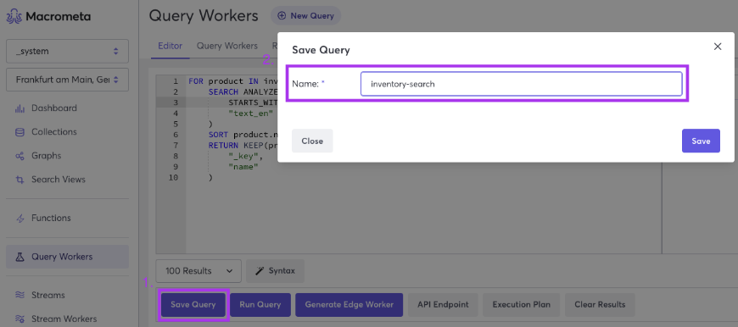Click the Execution Plan button
The width and height of the screenshot is (738, 327).
click(522, 304)
